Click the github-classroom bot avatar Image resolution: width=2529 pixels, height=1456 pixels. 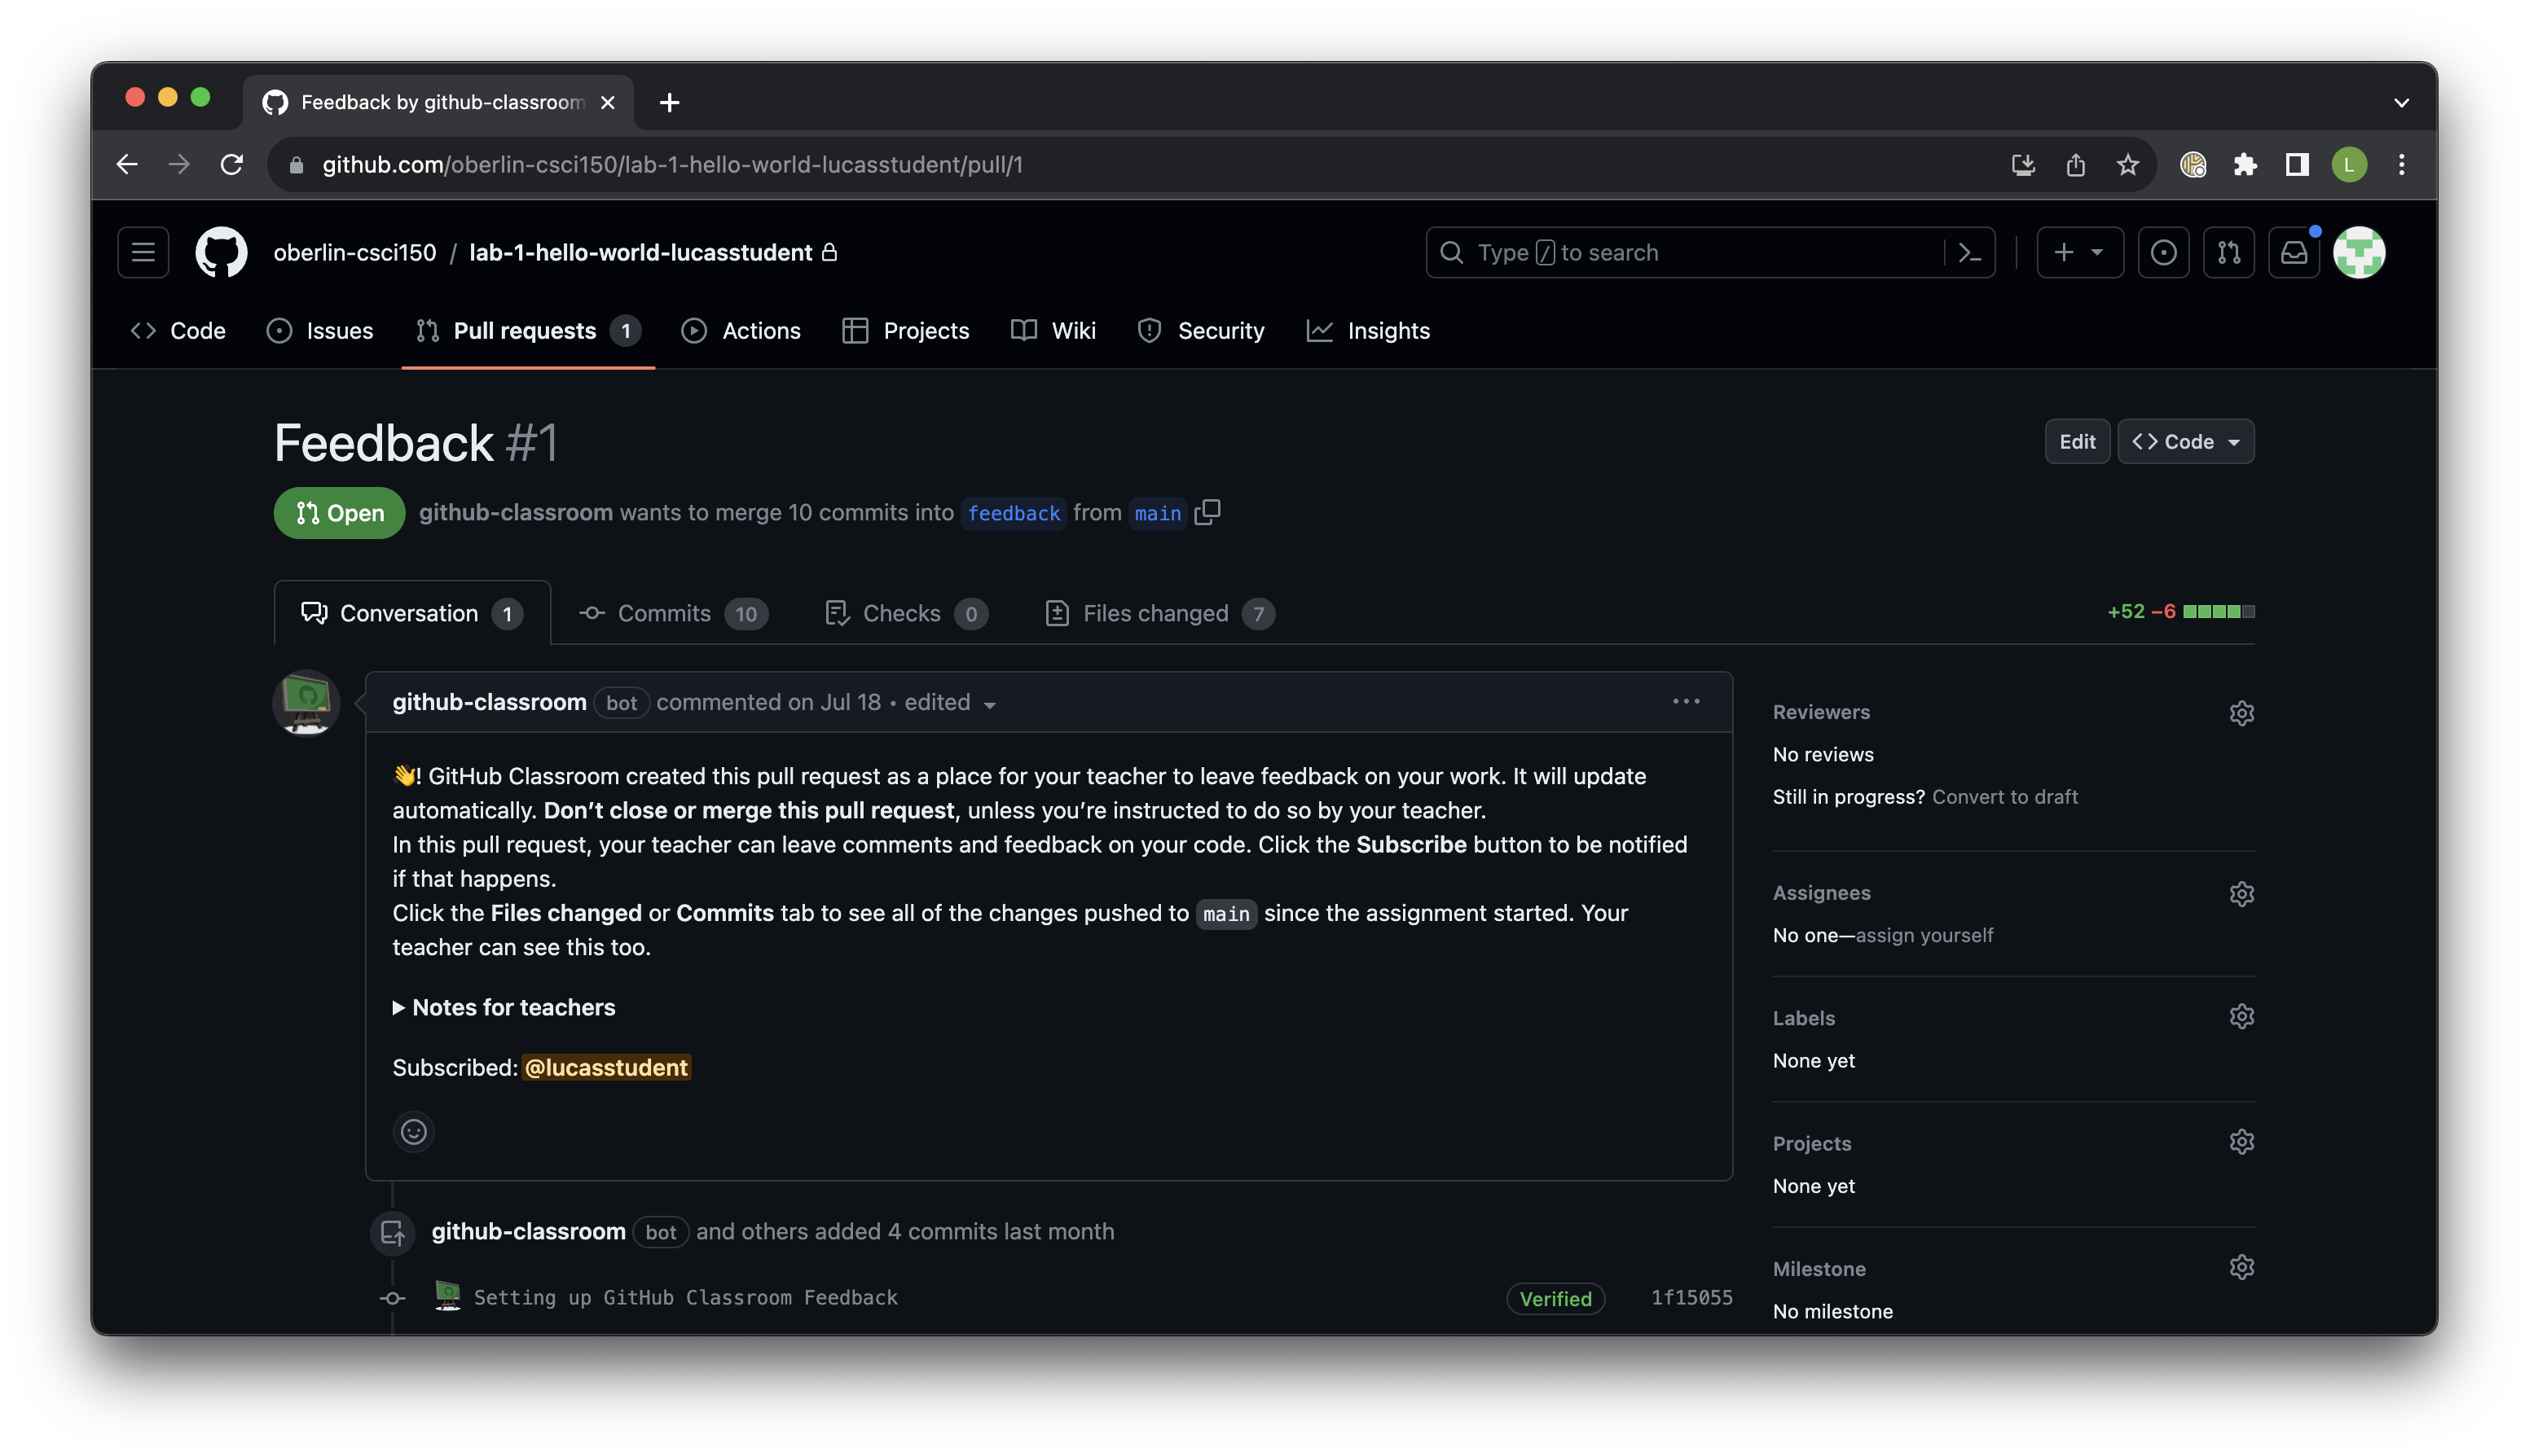(306, 703)
